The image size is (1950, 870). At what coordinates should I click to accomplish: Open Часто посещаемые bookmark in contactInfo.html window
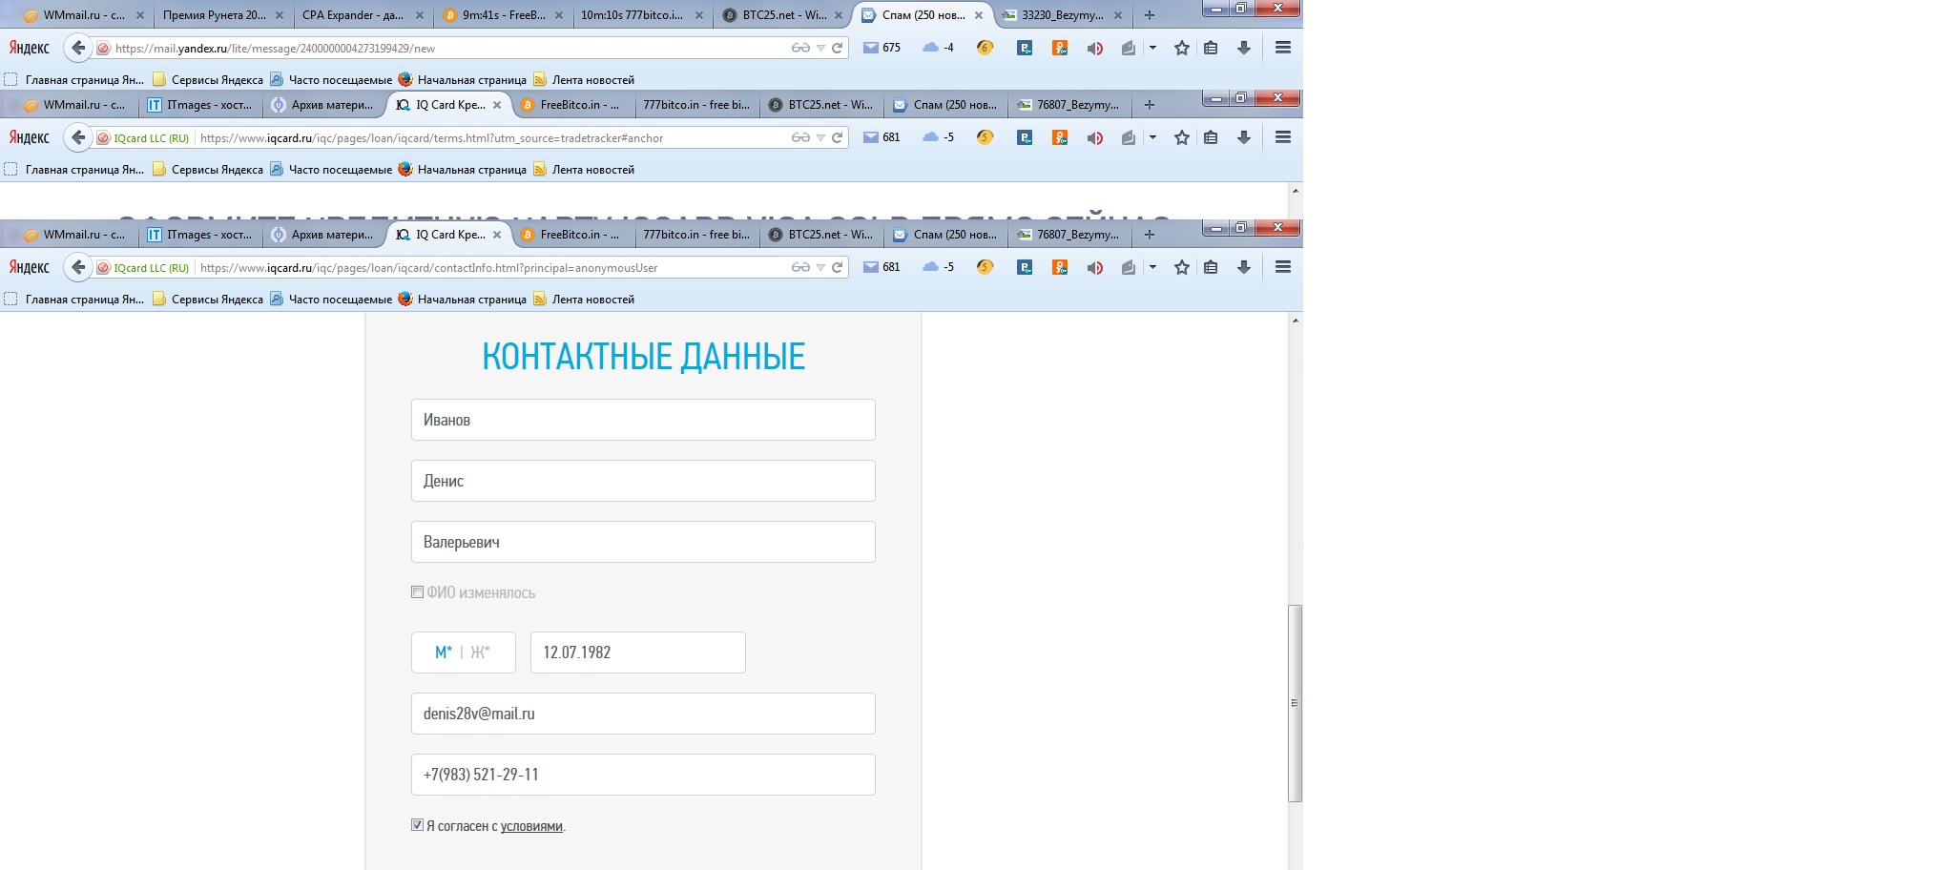pos(330,300)
